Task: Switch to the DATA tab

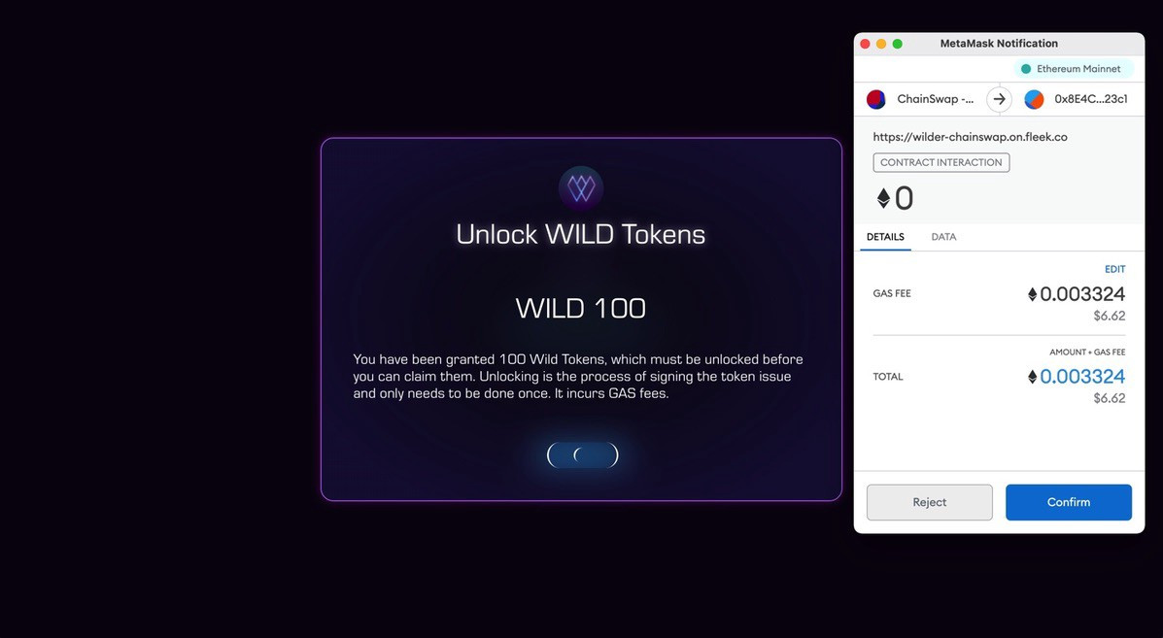Action: click(x=943, y=237)
